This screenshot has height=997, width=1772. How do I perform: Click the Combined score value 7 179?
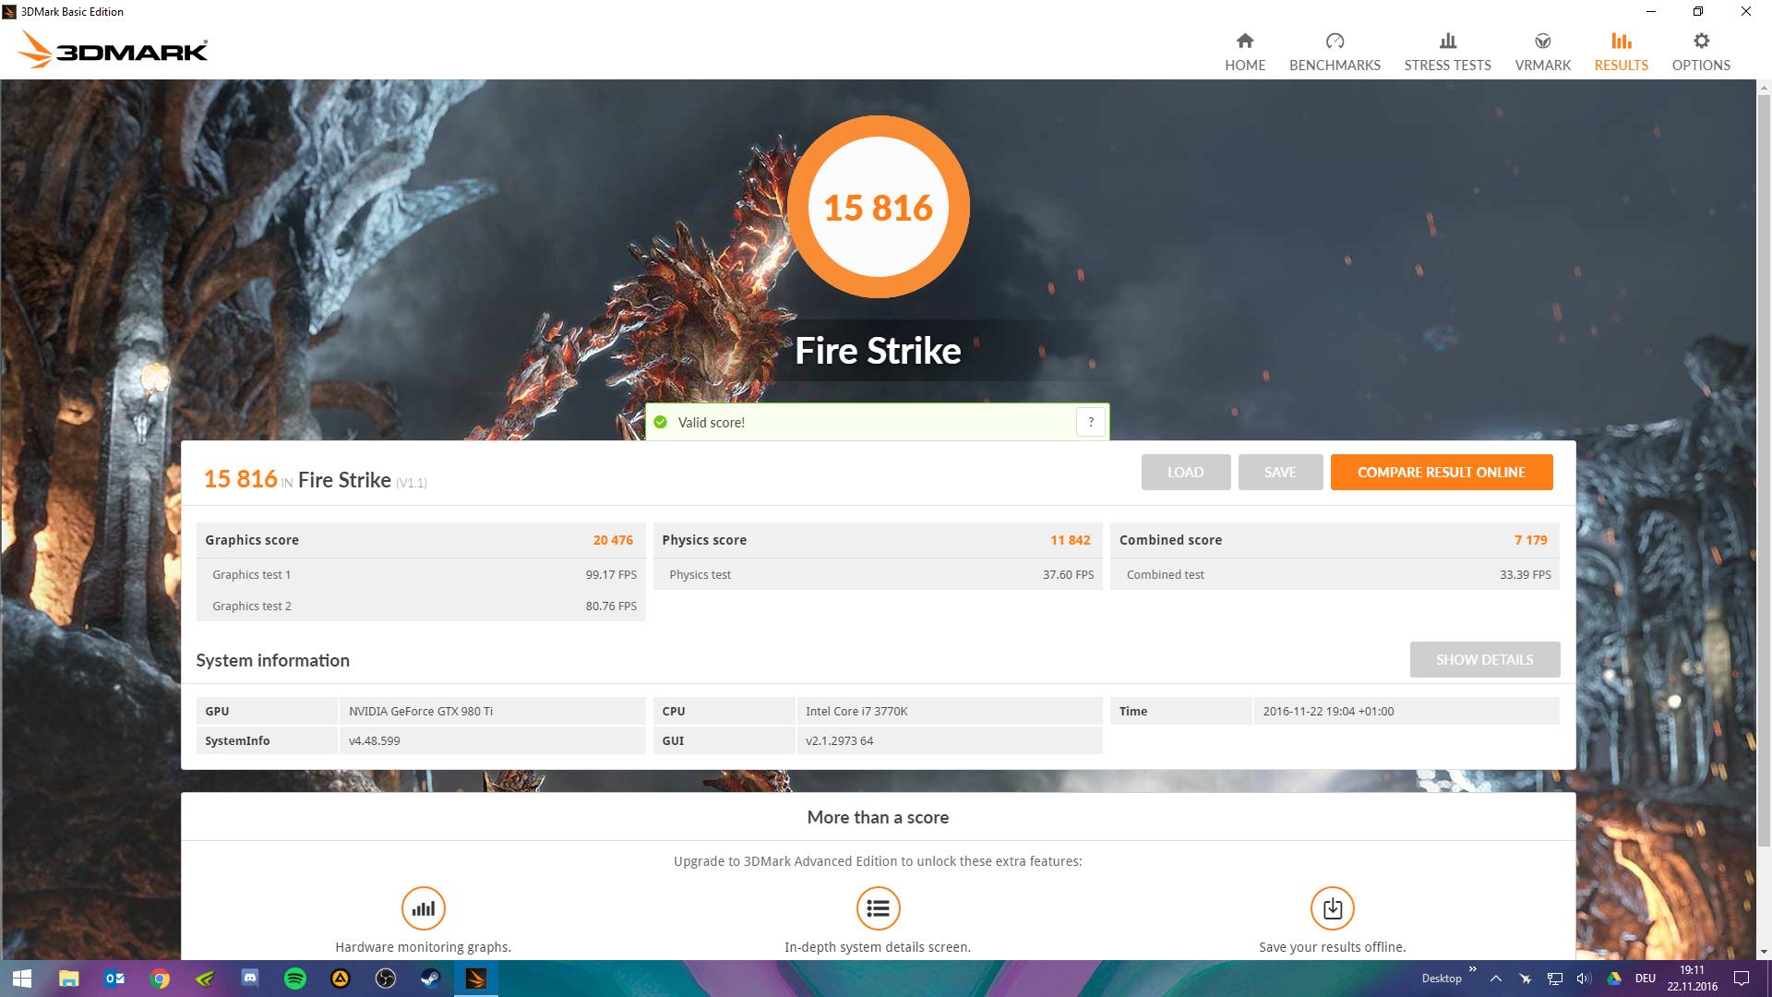(x=1530, y=540)
